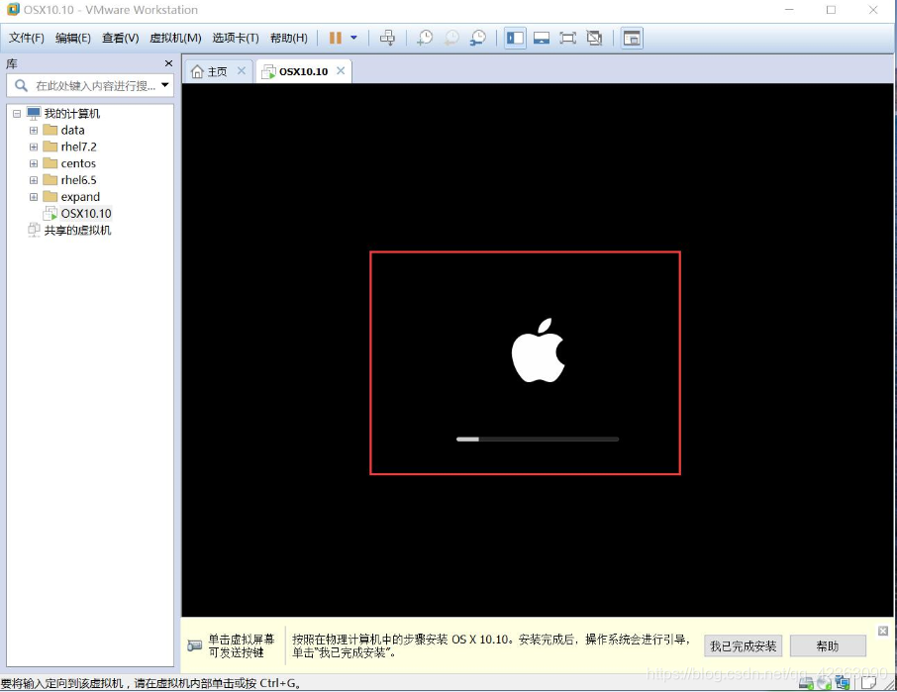Expand the expand folder node
The width and height of the screenshot is (897, 692).
click(34, 197)
